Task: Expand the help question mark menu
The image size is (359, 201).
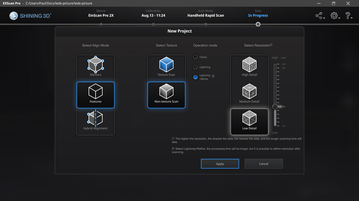Action: pos(348,16)
